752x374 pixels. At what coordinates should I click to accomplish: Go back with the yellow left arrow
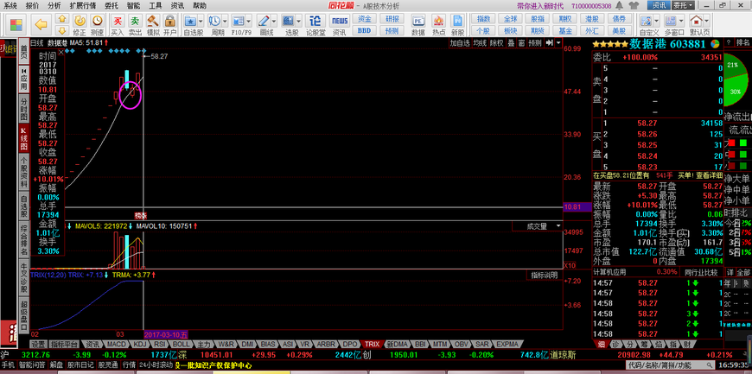[x=41, y=24]
